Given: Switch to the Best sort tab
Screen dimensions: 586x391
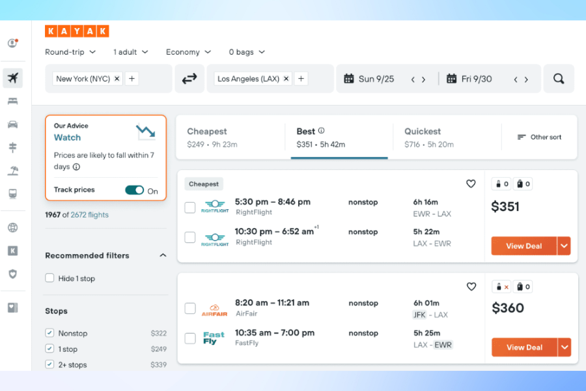Looking at the screenshot, I should click(x=339, y=138).
